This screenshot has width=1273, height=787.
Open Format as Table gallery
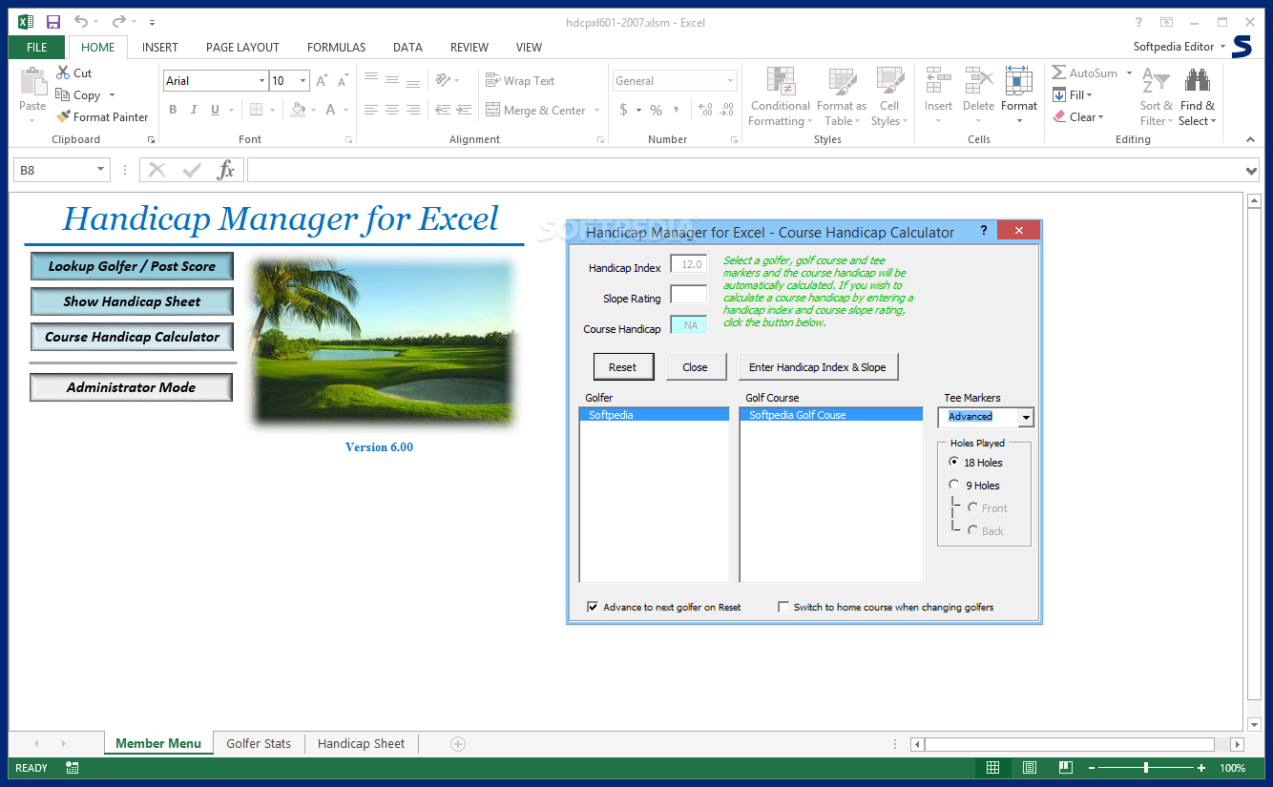pos(842,97)
